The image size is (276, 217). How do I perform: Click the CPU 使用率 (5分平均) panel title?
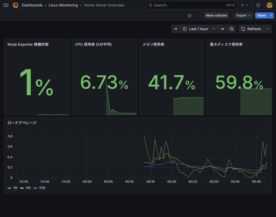(93, 44)
